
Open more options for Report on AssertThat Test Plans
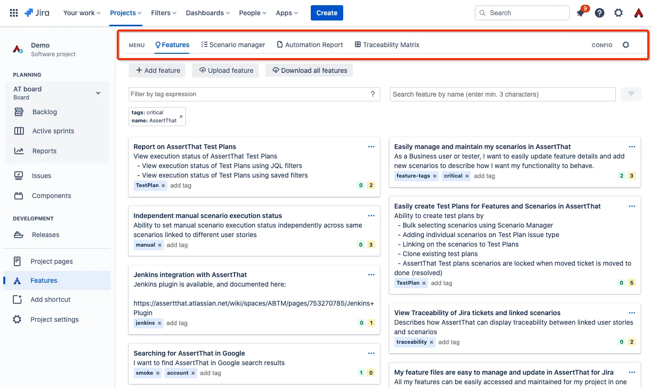point(371,147)
